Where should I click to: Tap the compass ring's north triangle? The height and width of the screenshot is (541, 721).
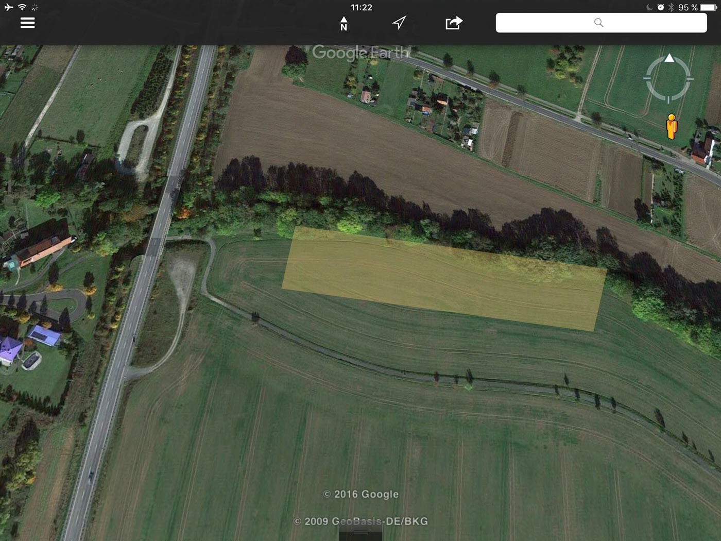pos(669,58)
